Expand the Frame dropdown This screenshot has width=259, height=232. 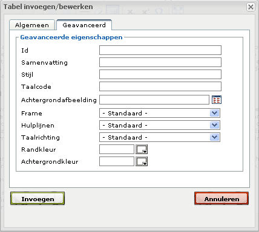160,113
